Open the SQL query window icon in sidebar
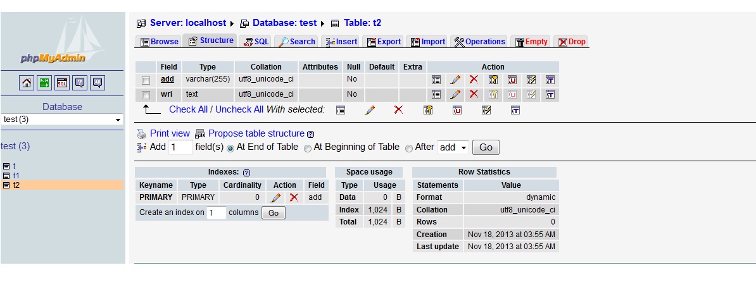 (62, 83)
